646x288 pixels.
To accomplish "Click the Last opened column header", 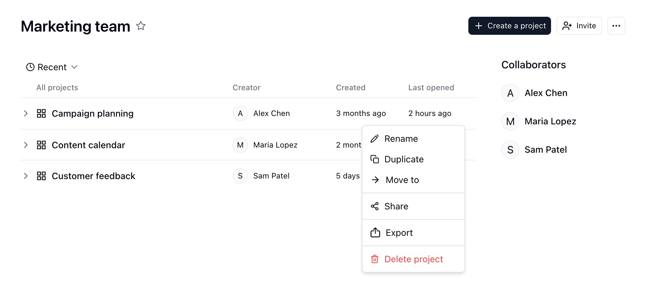I will pyautogui.click(x=431, y=88).
